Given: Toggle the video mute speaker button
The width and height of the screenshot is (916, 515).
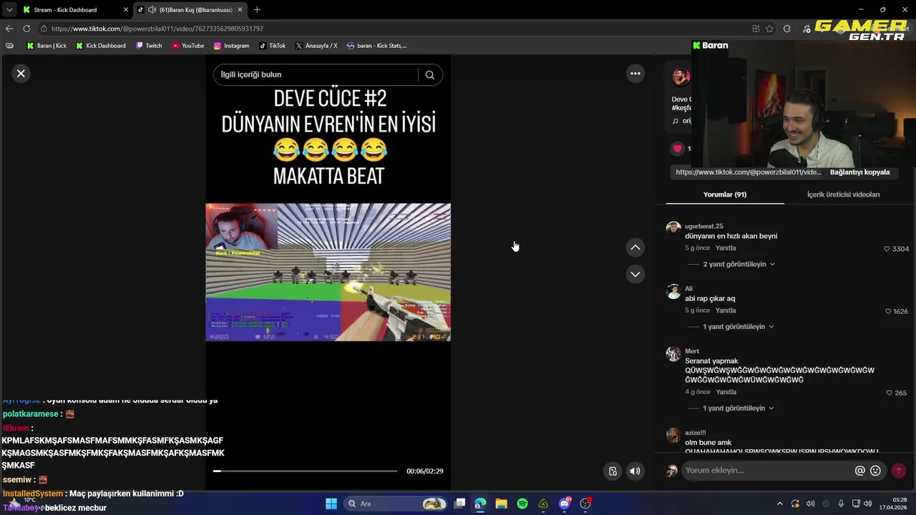Looking at the screenshot, I should coord(635,471).
